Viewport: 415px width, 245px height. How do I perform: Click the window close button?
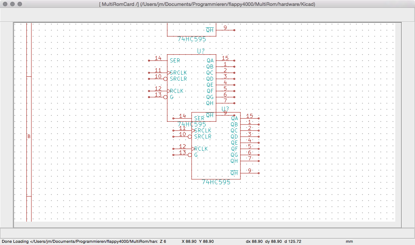(5, 4)
